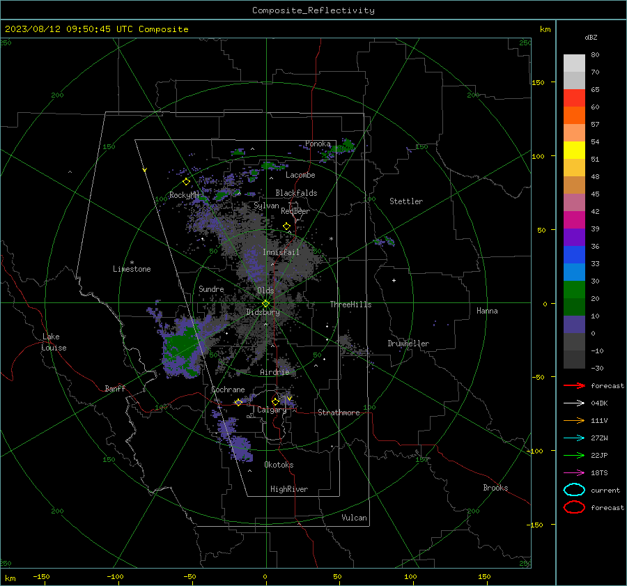Click the white 04DK arrow icon
This screenshot has height=586, width=627.
[x=574, y=403]
